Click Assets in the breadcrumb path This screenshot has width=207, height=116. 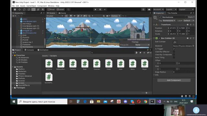pos(45,56)
